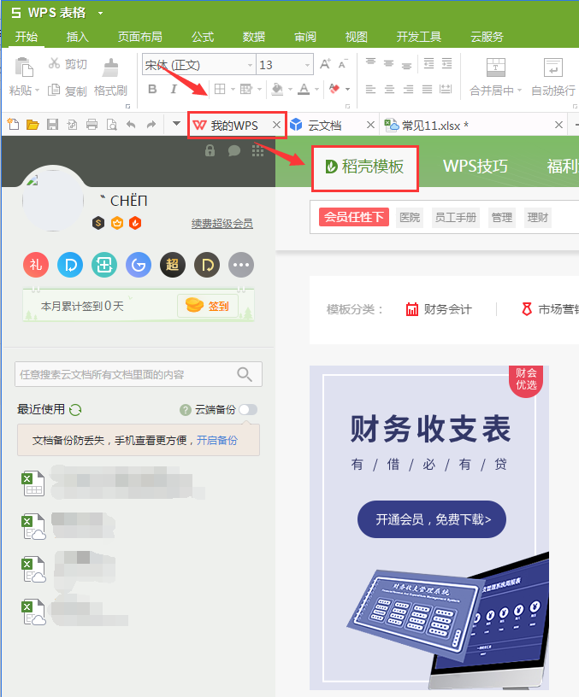Click the Merge and Center (合并居中) icon
This screenshot has width=579, height=697.
pyautogui.click(x=496, y=68)
